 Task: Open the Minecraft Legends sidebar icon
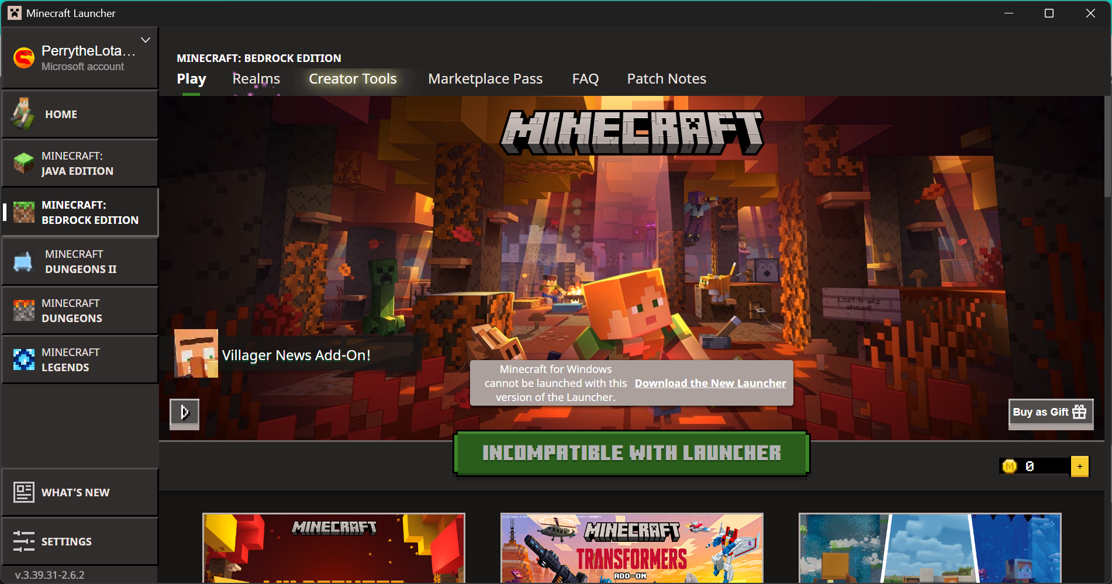pos(24,360)
